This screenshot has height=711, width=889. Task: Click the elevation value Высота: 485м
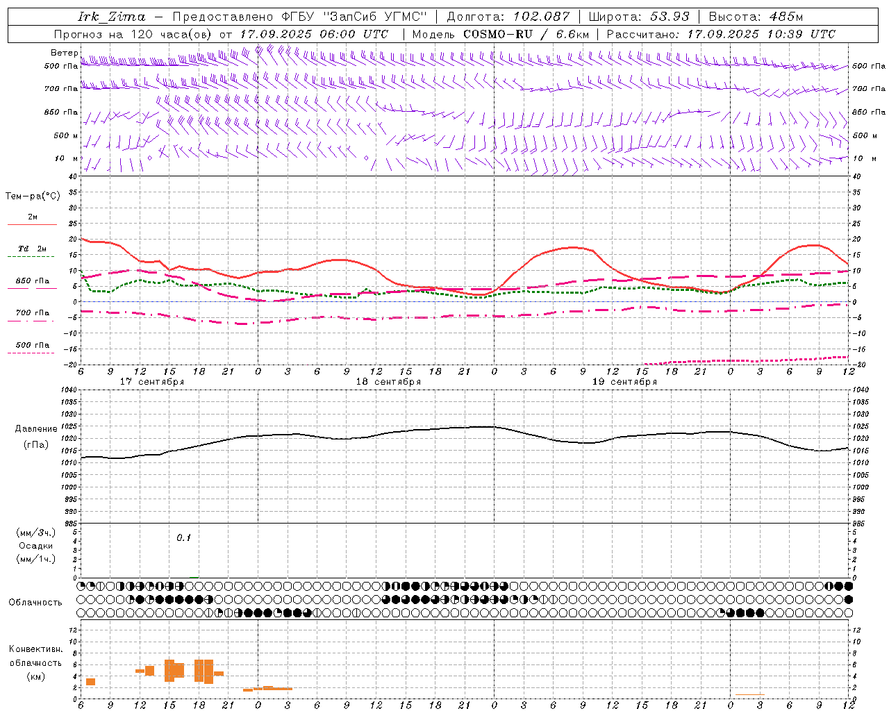756,17
